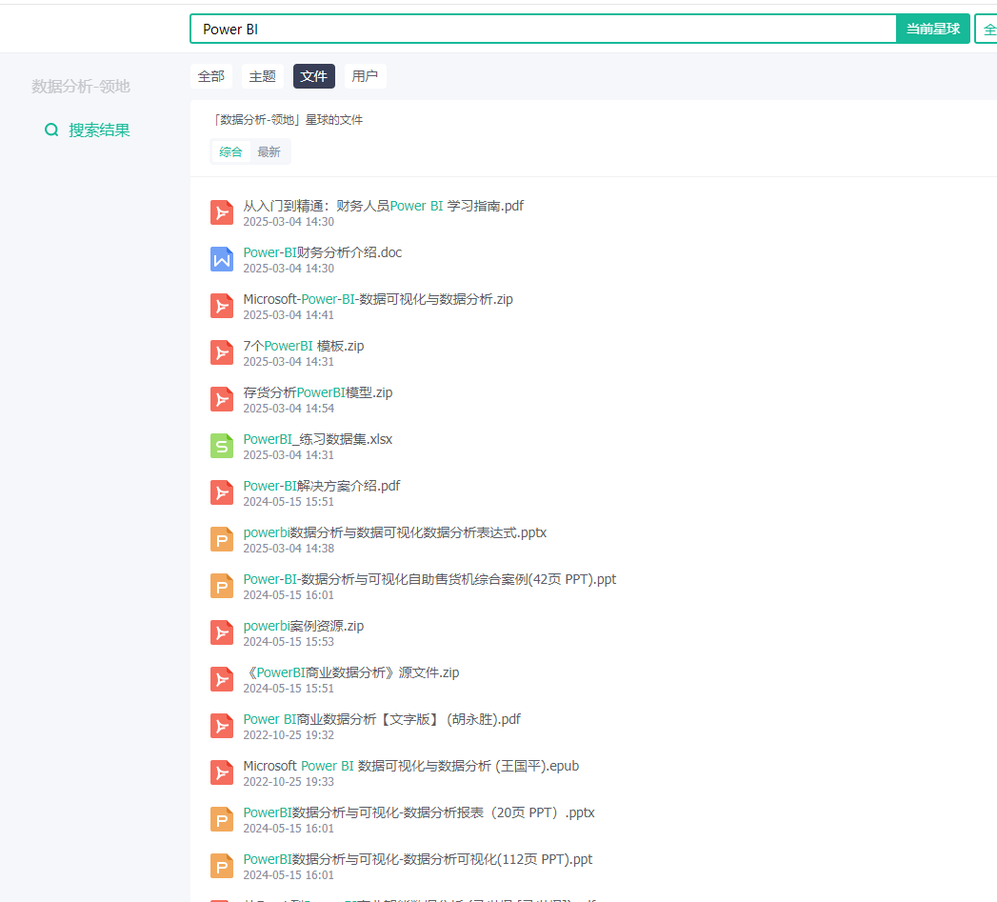The height and width of the screenshot is (902, 997).
Task: Open 《PowerBI商业数据分析》源文件.zip
Action: (x=351, y=672)
